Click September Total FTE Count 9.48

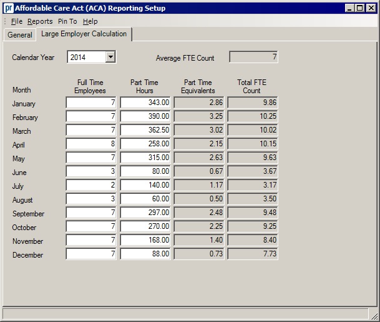(253, 213)
